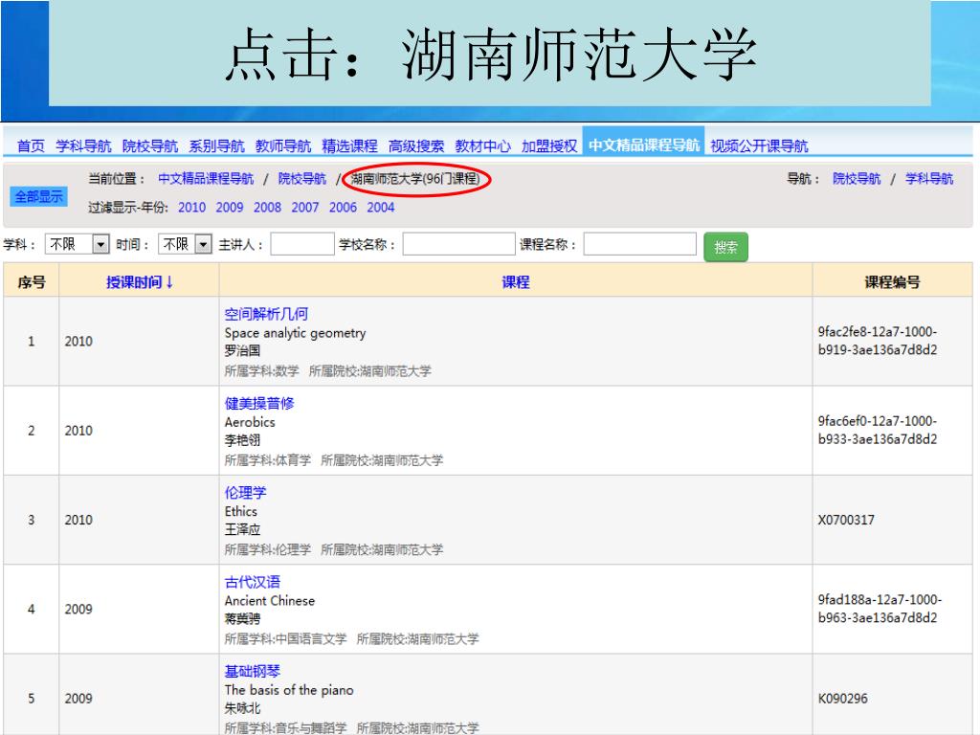This screenshot has width=980, height=735.
Task: Click lecturer name 朱咏北
Action: coord(242,709)
